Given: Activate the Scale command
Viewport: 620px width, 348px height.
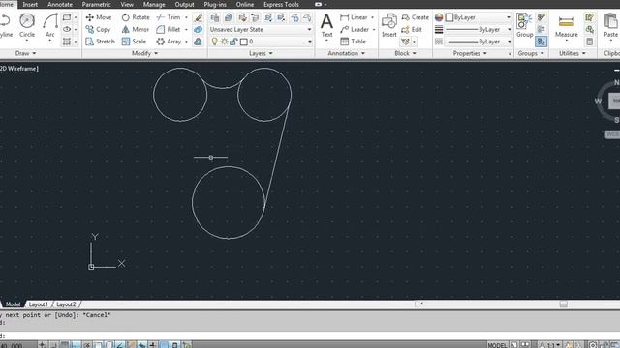Looking at the screenshot, I should pos(134,41).
